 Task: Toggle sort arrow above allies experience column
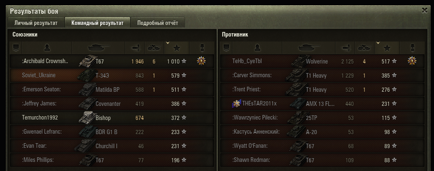167,43
